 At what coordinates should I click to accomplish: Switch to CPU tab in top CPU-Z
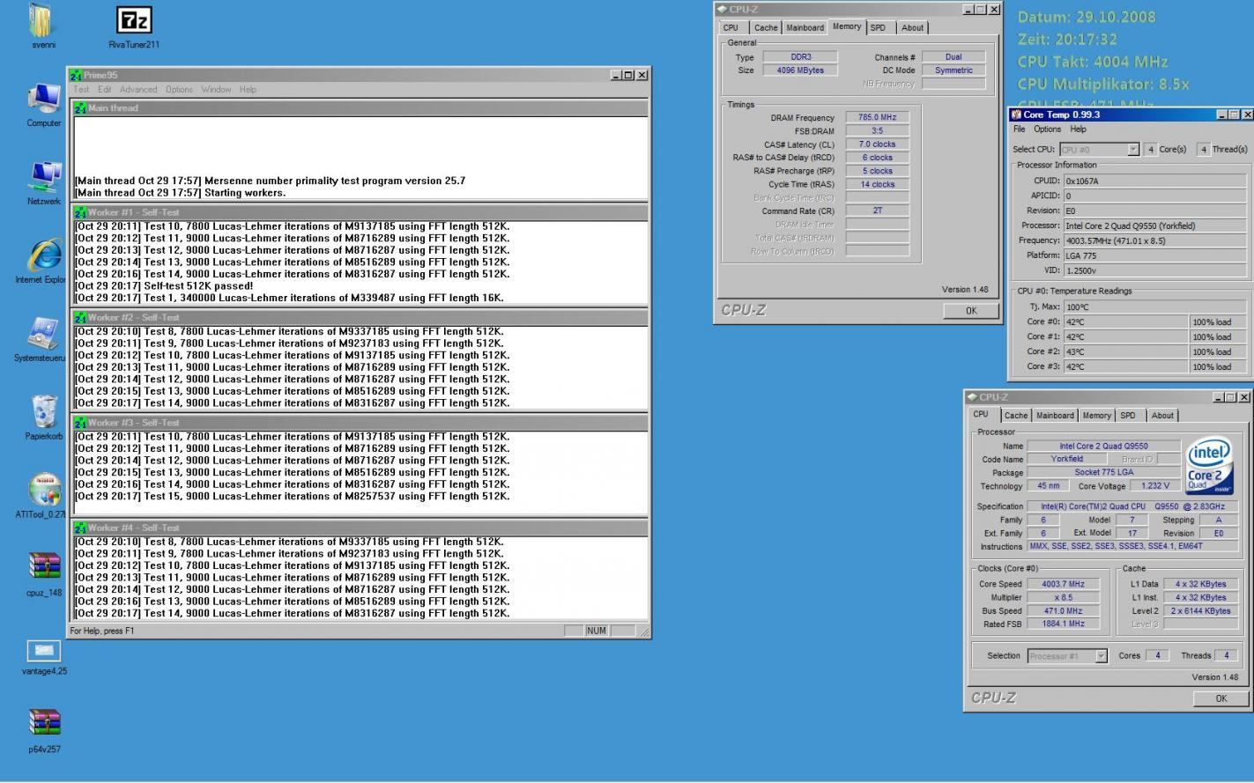(731, 28)
